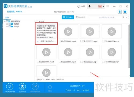The image size is (134, 97).
Task: Check File0000008.mp4 checkbox
Action: click(x=103, y=62)
